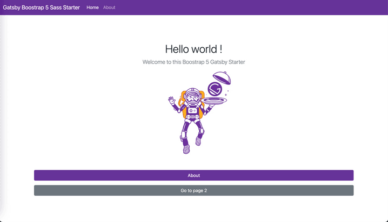
Task: Click the Welcome to this Boostrap subtitle
Action: point(193,62)
